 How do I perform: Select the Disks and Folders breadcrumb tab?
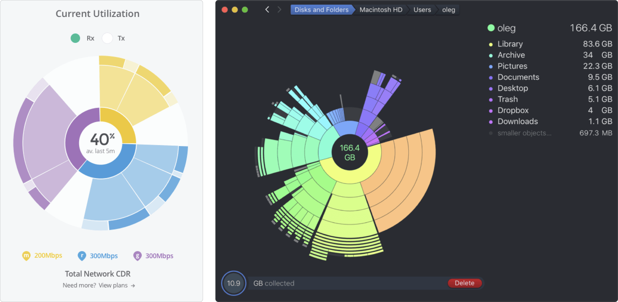pyautogui.click(x=321, y=10)
